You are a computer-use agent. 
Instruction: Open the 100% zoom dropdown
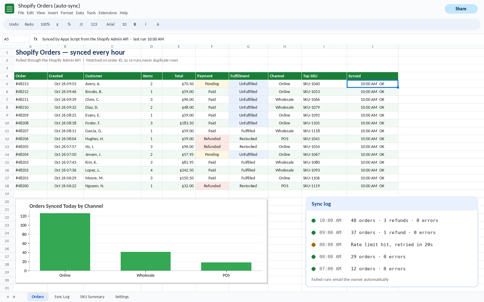45,24
